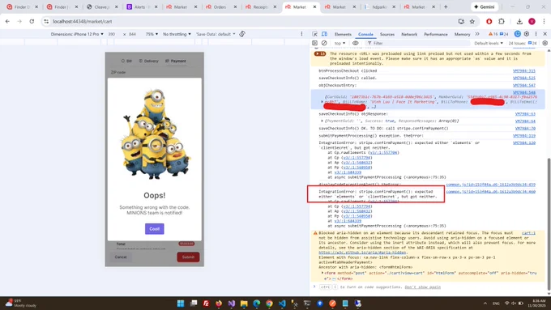The image size is (551, 310).
Task: Click the red Opera extension icon
Action: 489,21
